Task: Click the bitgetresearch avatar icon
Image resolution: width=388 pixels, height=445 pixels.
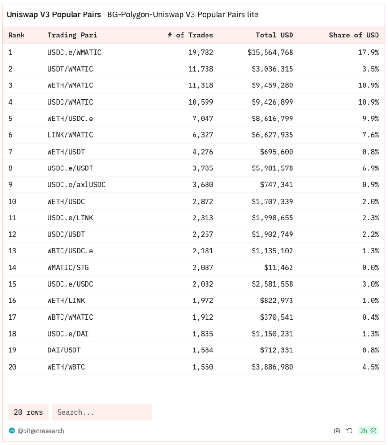Action: [12, 431]
